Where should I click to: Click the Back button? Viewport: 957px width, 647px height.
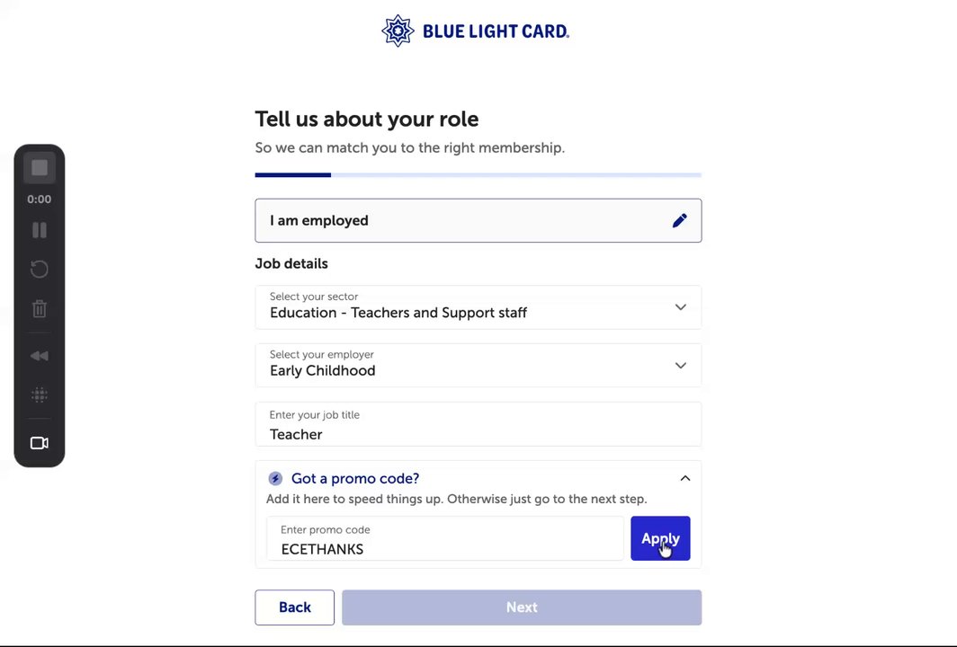[295, 607]
